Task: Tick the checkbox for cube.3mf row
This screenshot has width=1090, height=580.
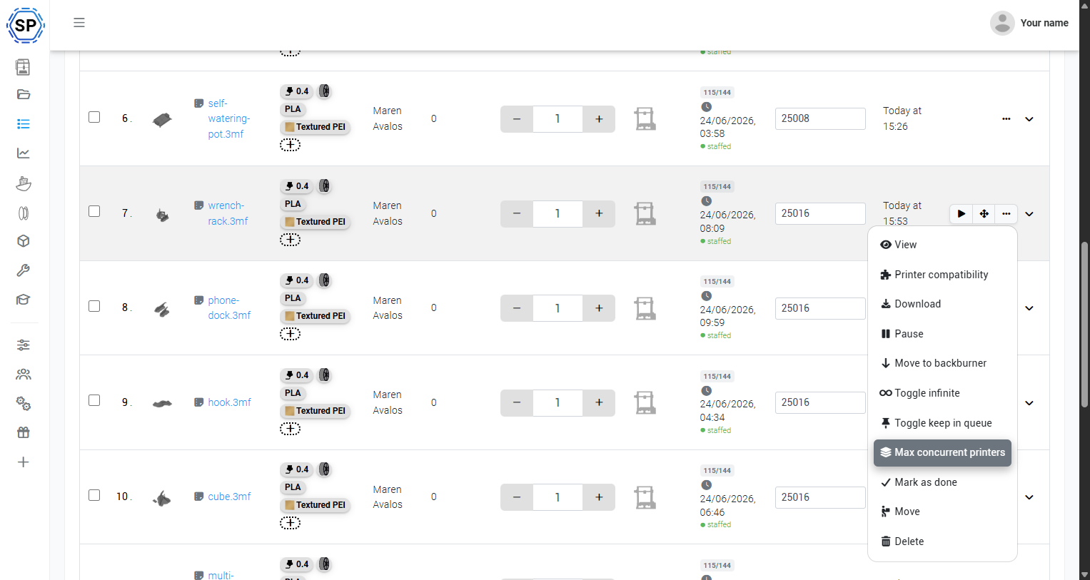Action: 94,495
